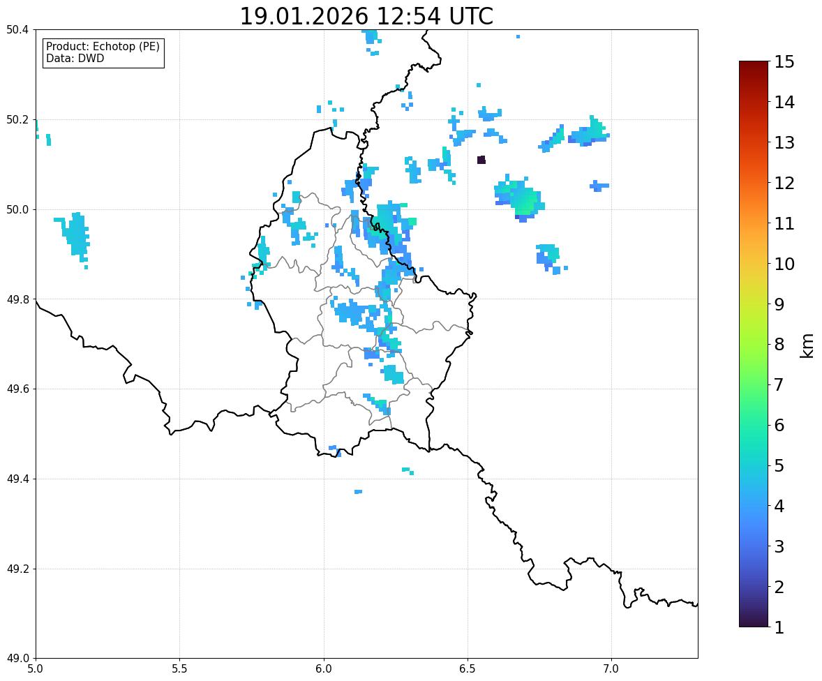Click the colorbar tick label '8'
The image size is (822, 681).
tap(779, 345)
